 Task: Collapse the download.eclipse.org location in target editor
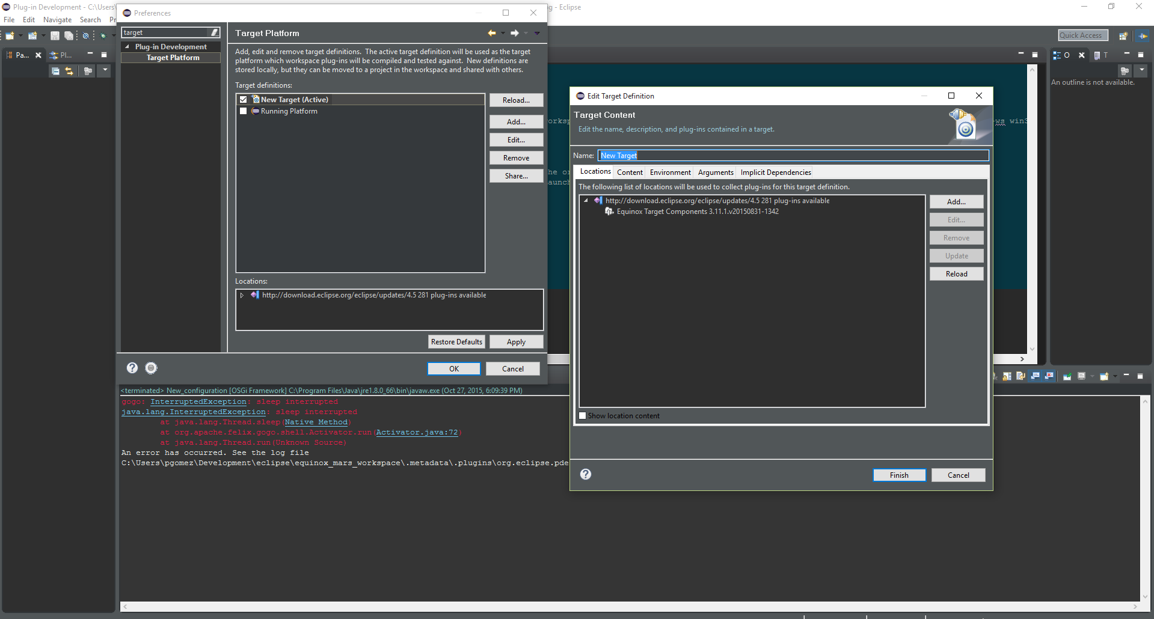[586, 201]
